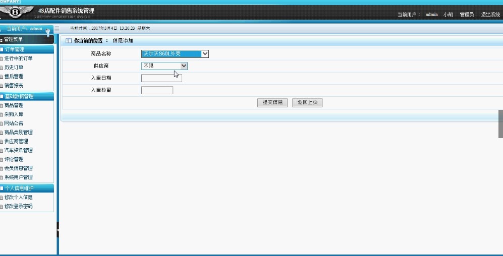This screenshot has width=503, height=256.
Task: Open the 供应商 dropdown showing 不限
Action: tap(164, 66)
